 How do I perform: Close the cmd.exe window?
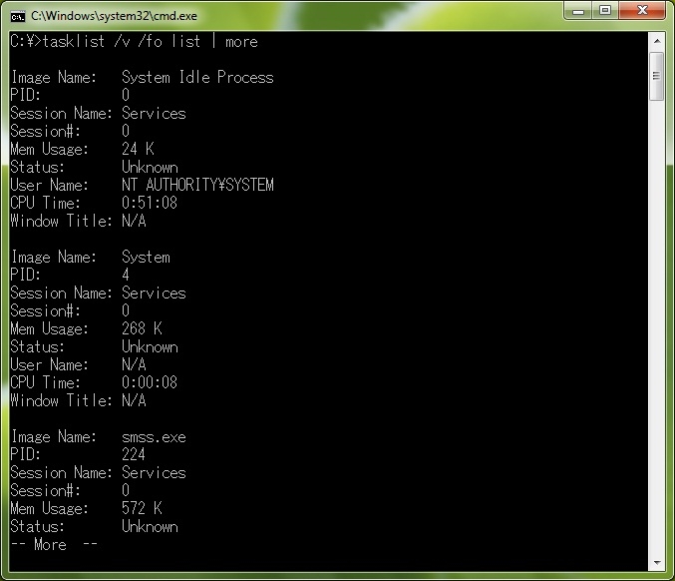click(642, 10)
